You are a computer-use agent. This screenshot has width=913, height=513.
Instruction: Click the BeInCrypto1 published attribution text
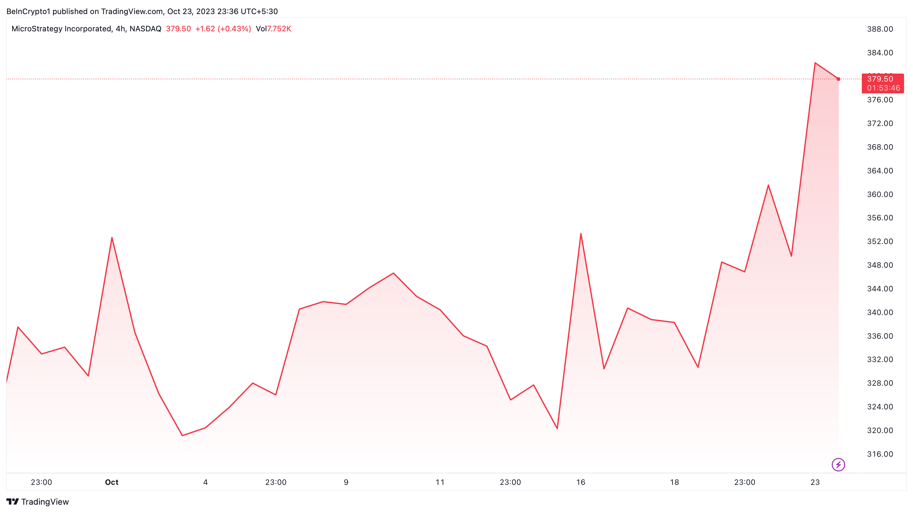coord(142,11)
